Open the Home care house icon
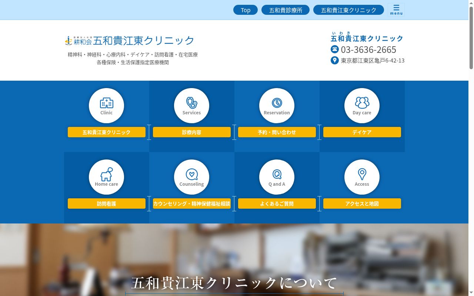The height and width of the screenshot is (296, 474). (106, 177)
